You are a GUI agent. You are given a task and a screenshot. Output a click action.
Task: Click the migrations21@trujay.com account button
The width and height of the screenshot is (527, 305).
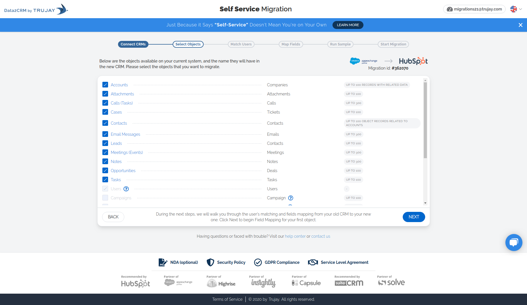tap(474, 9)
